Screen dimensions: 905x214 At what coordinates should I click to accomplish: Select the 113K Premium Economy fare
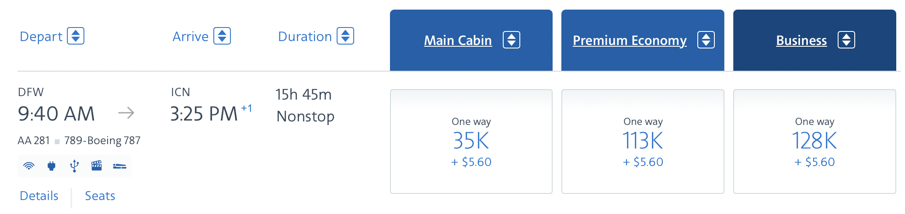click(643, 142)
